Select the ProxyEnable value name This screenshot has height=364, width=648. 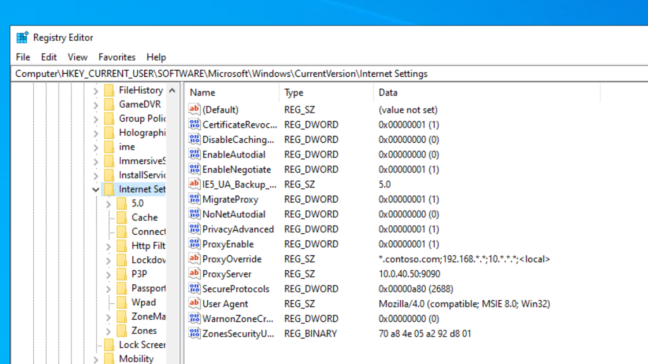[x=228, y=244]
